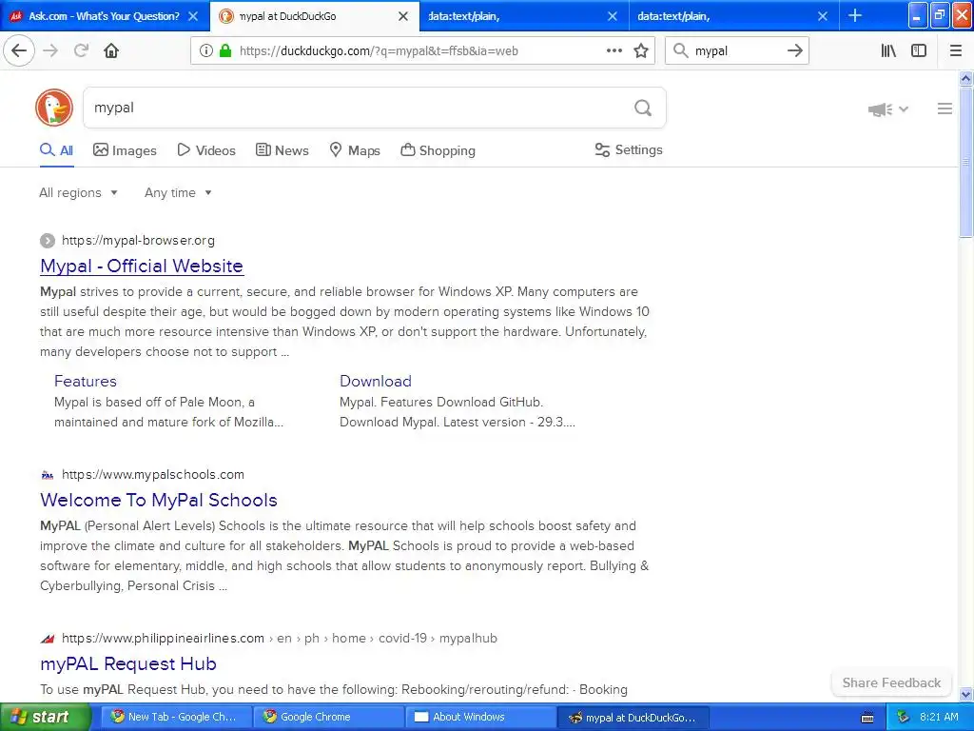
Task: Open myPAL Request Hub result
Action: 128,663
